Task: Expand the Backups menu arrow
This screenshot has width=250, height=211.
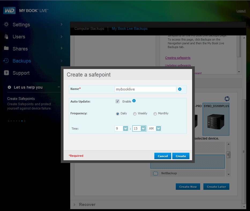Action: point(62,61)
